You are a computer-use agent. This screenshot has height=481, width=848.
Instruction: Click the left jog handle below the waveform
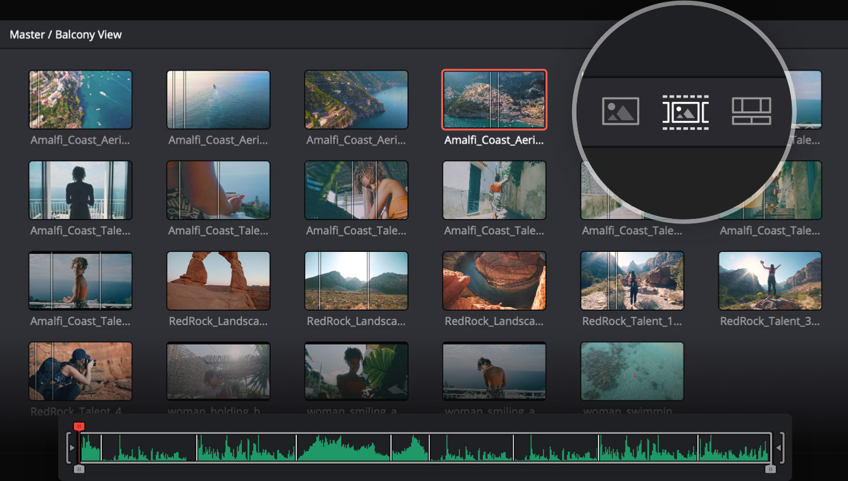[78, 470]
